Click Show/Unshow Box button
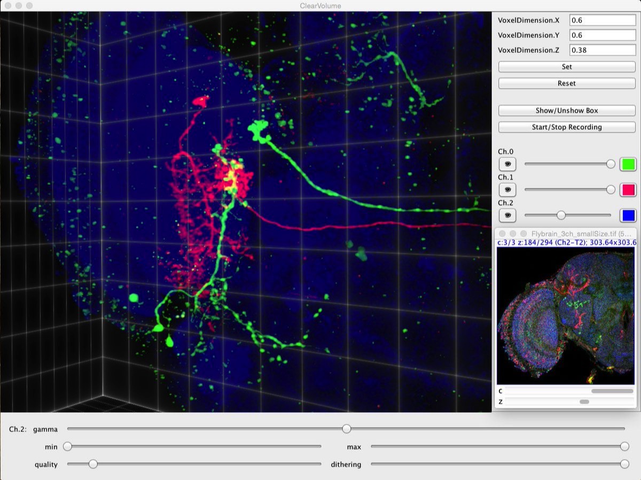This screenshot has width=641, height=480. pos(567,111)
